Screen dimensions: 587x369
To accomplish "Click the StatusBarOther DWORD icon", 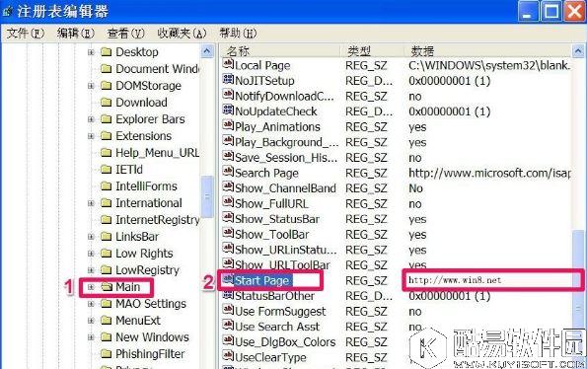I will pyautogui.click(x=228, y=295).
